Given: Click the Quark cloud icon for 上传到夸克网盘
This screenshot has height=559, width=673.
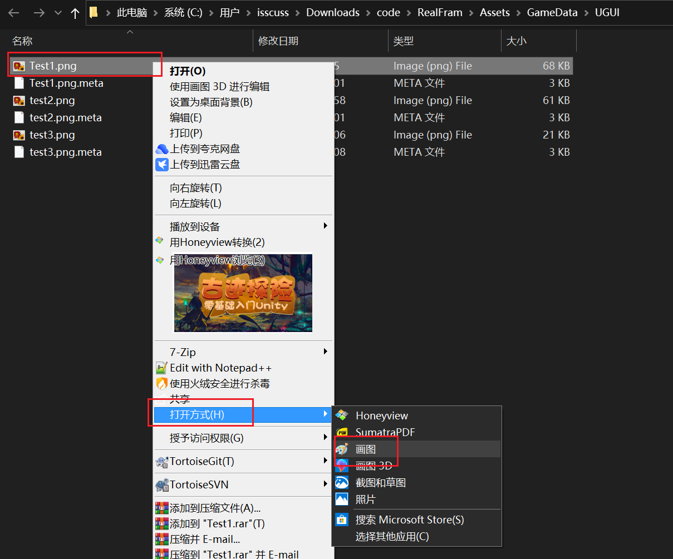Looking at the screenshot, I should pos(161,149).
